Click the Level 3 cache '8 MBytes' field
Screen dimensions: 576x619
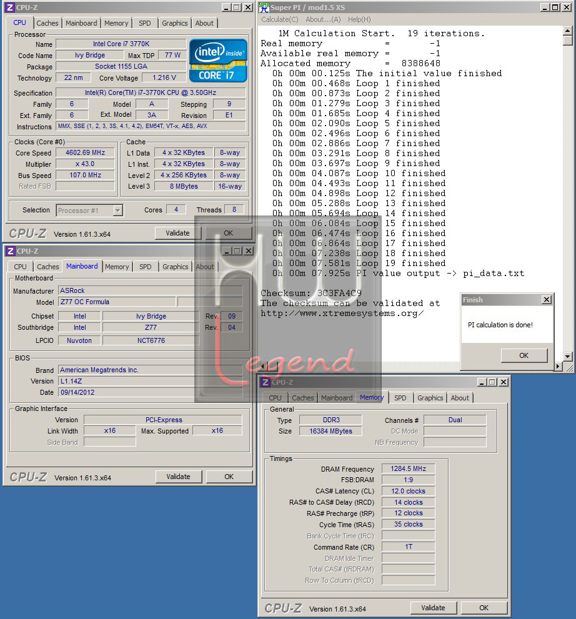[184, 186]
